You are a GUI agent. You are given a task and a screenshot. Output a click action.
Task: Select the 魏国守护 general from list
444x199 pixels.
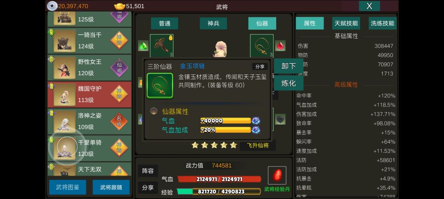[x=90, y=95]
